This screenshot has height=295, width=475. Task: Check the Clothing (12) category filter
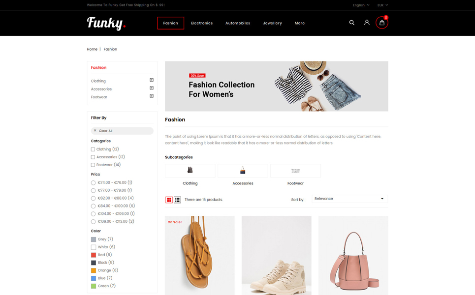[x=93, y=149]
